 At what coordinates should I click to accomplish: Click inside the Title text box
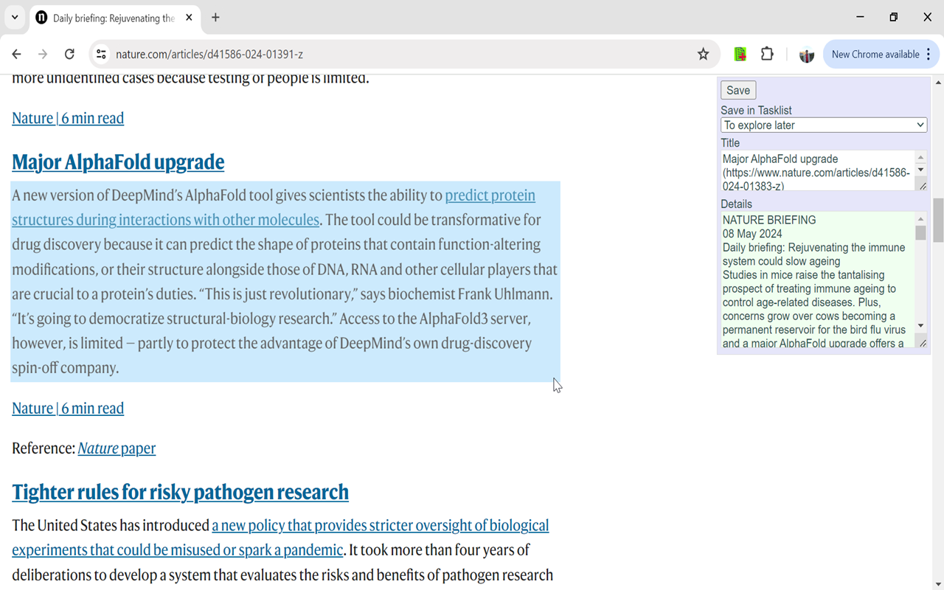[x=817, y=170]
